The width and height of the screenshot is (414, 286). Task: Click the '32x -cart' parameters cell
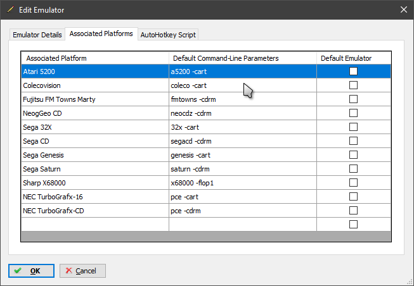click(x=243, y=127)
